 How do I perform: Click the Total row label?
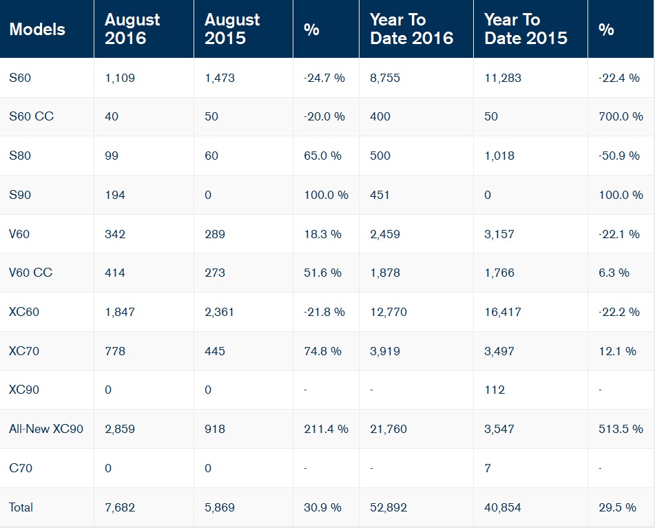pyautogui.click(x=21, y=507)
